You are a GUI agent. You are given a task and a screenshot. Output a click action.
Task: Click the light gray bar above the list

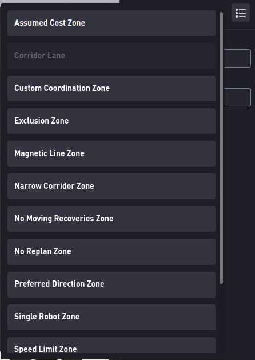pos(59,2)
